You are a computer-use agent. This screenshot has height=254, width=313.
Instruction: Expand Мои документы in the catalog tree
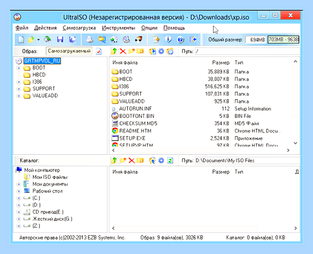(19, 184)
